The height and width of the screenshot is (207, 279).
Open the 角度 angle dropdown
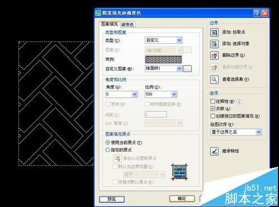coord(135,95)
